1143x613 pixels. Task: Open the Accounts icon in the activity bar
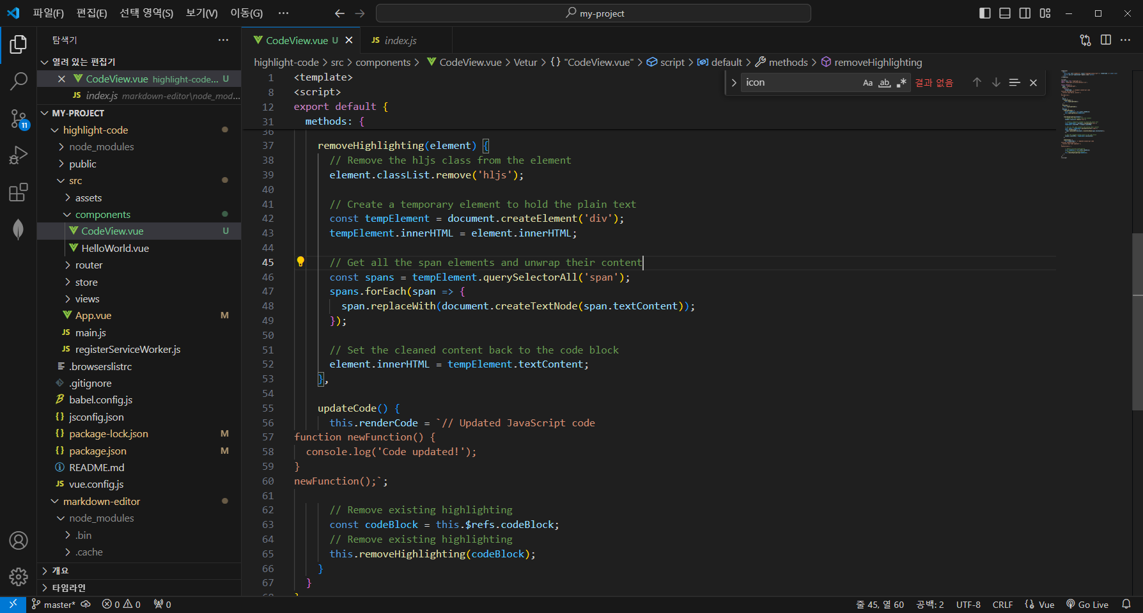click(19, 540)
